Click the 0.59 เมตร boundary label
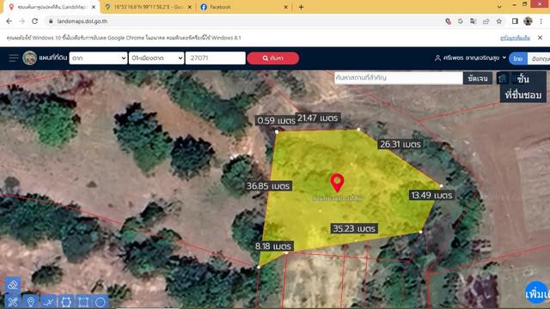Viewport: 550px width, 309px height. [x=276, y=120]
